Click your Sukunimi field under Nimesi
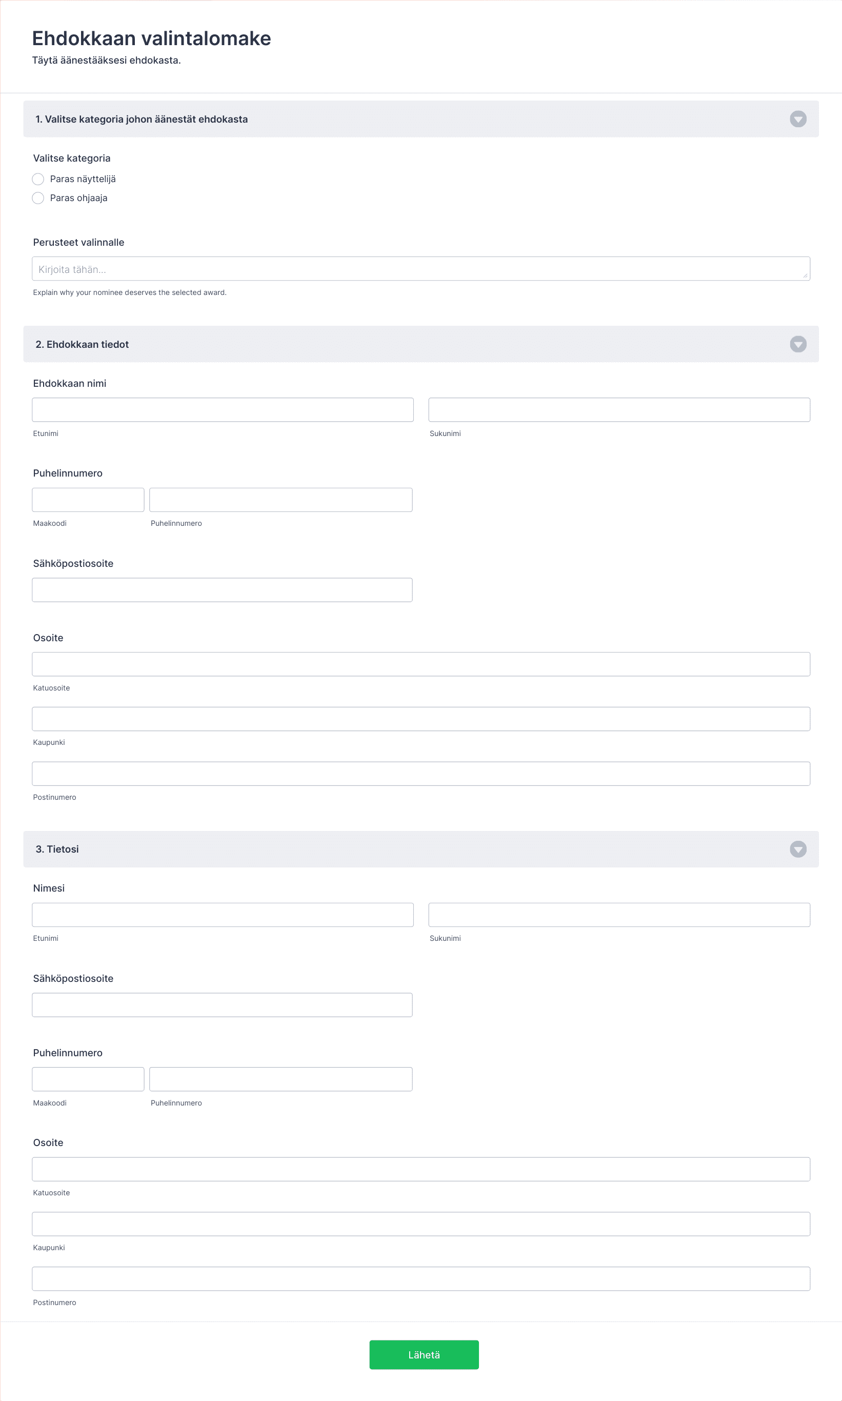842x1401 pixels. [x=619, y=915]
